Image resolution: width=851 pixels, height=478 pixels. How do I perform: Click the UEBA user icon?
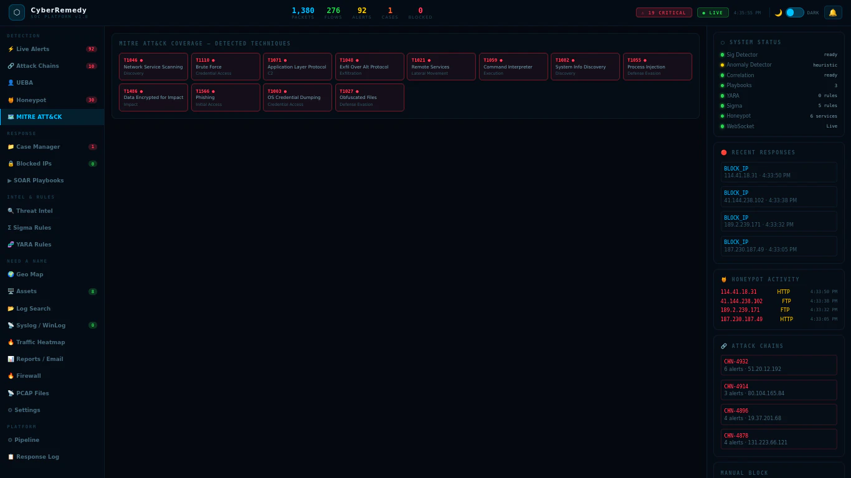10,82
